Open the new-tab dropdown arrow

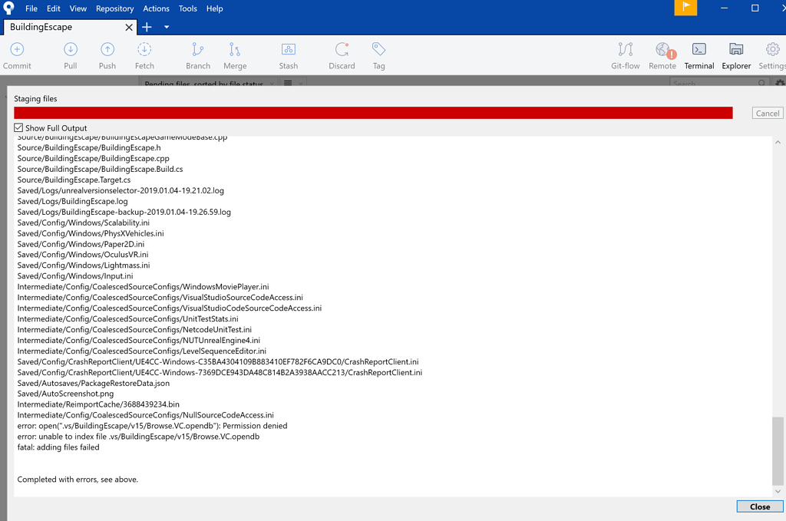point(167,26)
